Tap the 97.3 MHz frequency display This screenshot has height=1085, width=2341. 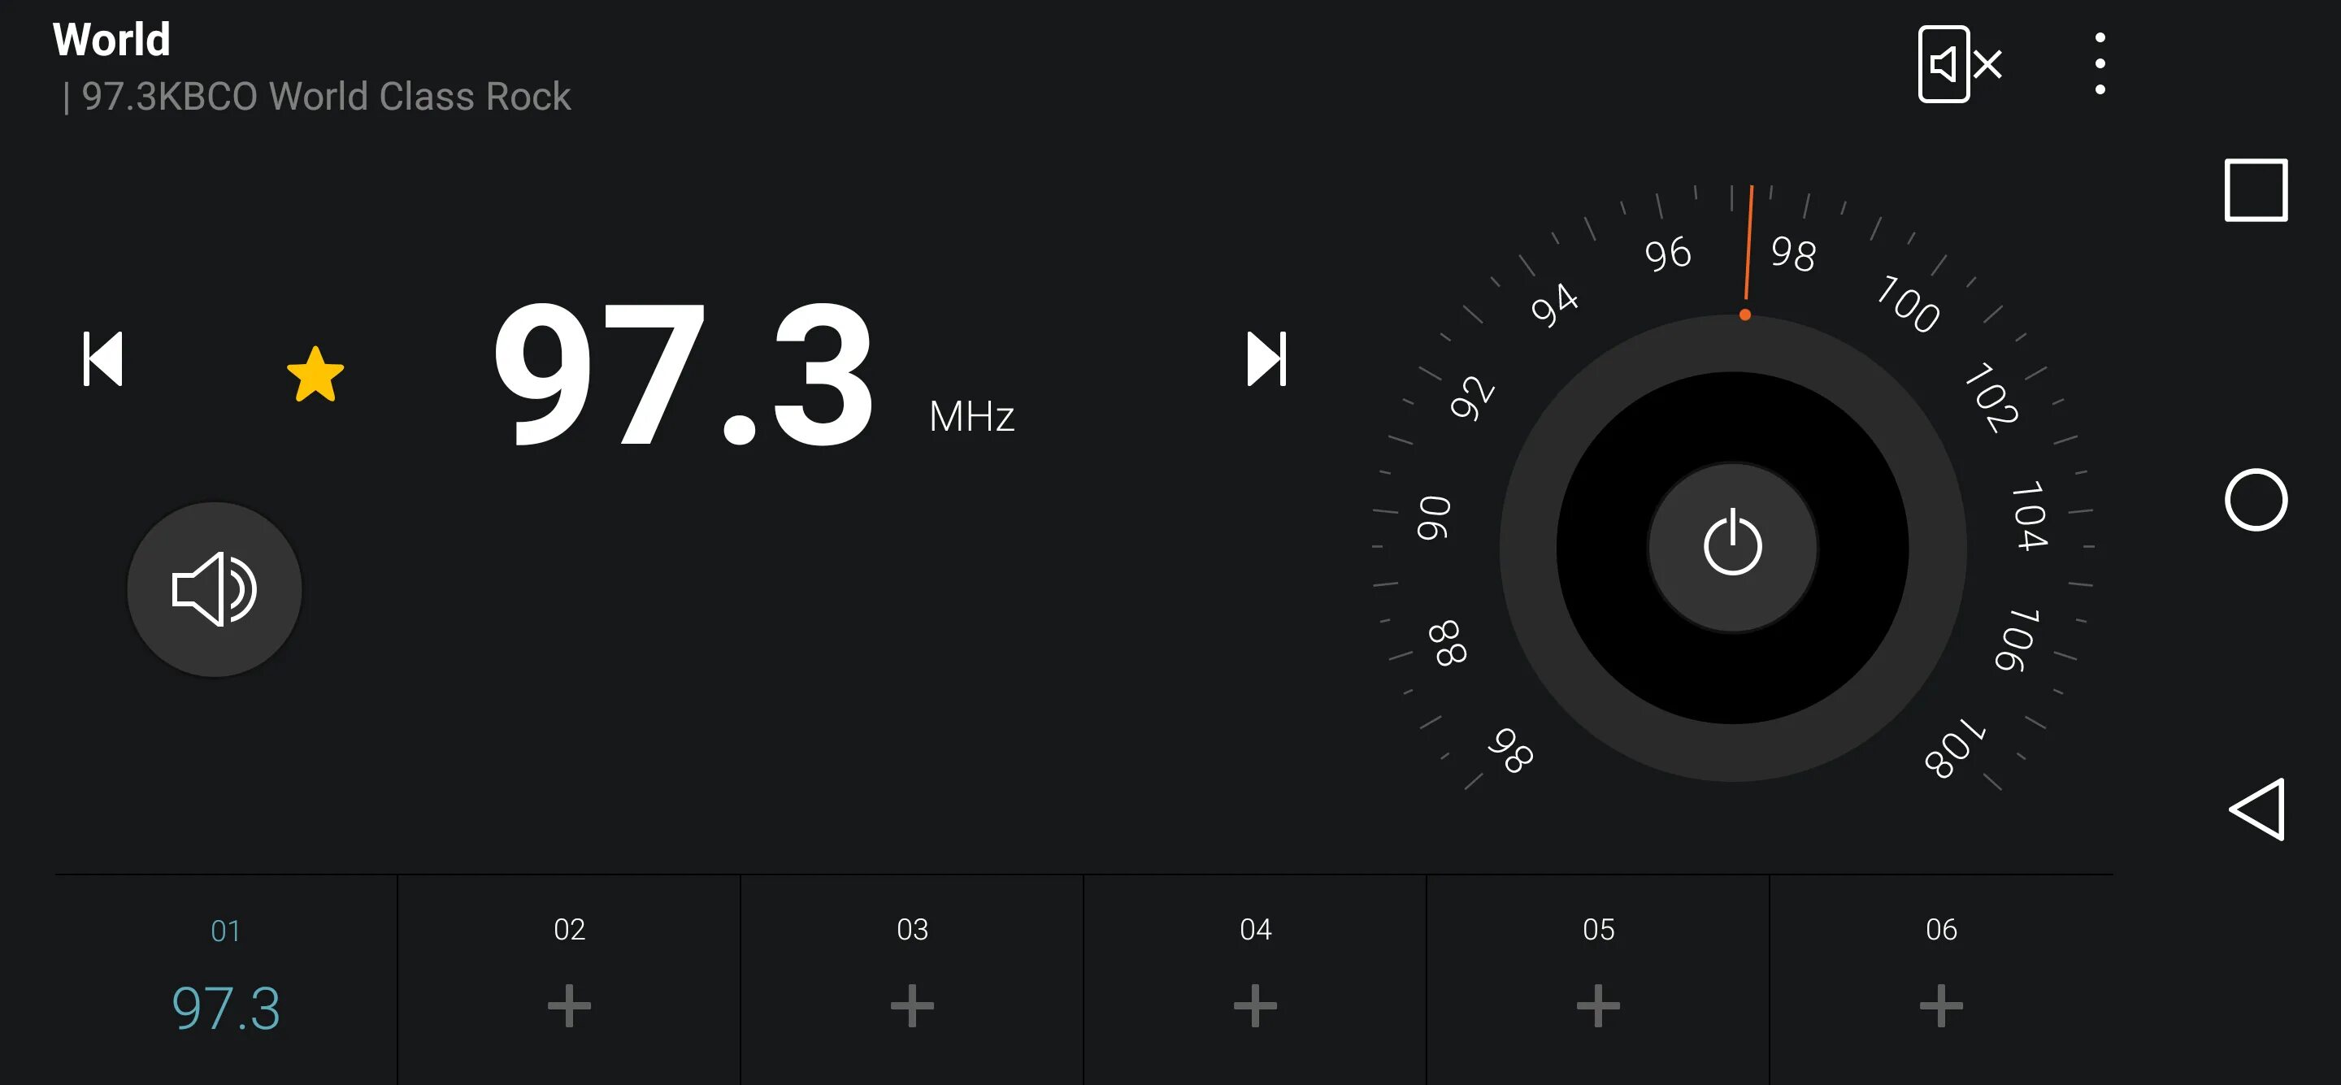coord(754,375)
